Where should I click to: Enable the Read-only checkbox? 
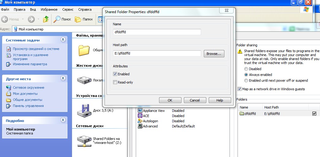pos(115,82)
